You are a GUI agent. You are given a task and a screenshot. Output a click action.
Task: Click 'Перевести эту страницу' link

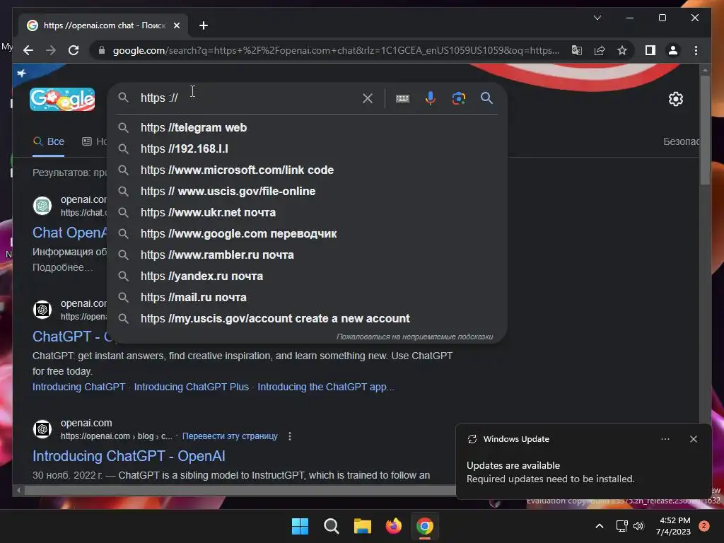coord(230,436)
